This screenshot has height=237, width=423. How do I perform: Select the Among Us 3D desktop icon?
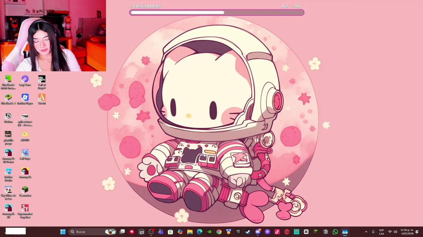click(x=8, y=212)
